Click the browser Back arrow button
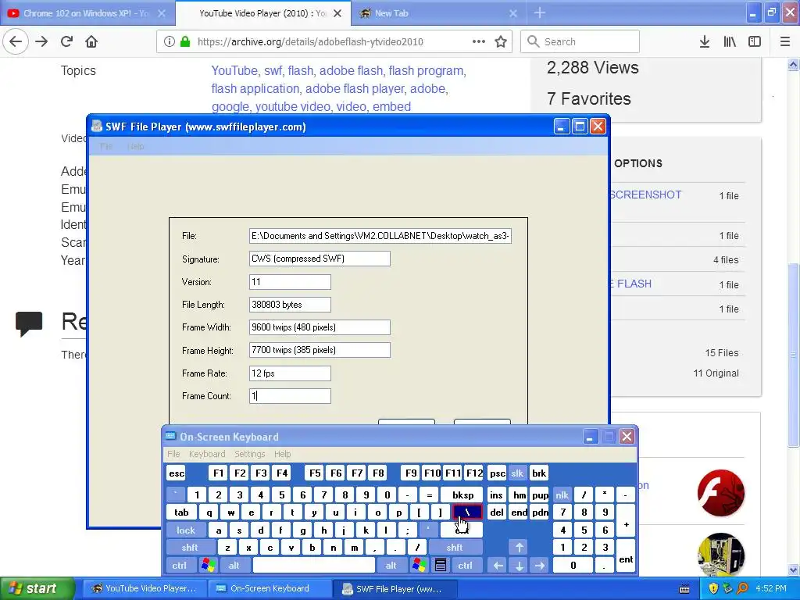800x600 pixels. [x=16, y=41]
